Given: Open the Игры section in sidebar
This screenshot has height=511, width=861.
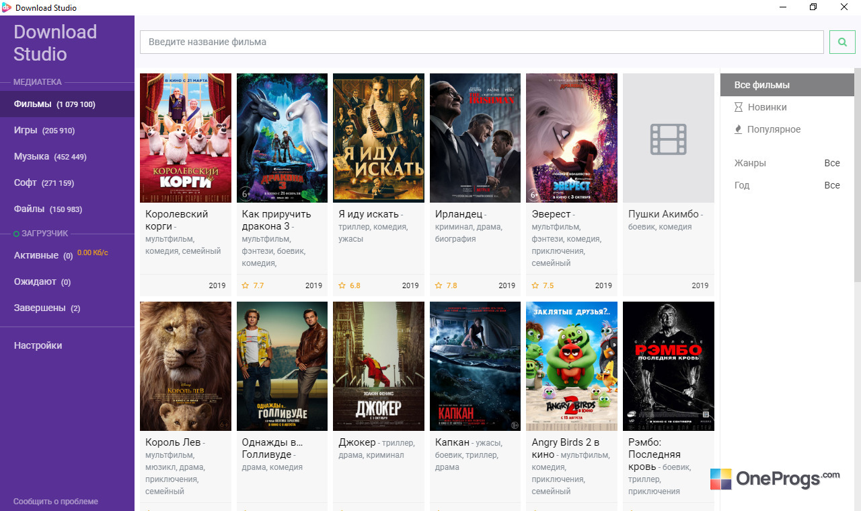Looking at the screenshot, I should pyautogui.click(x=67, y=131).
